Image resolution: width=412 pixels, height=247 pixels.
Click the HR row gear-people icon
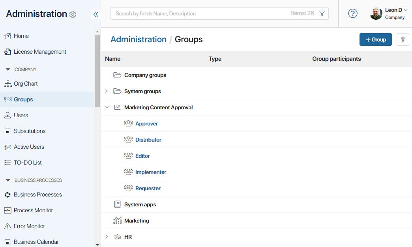coord(117,237)
